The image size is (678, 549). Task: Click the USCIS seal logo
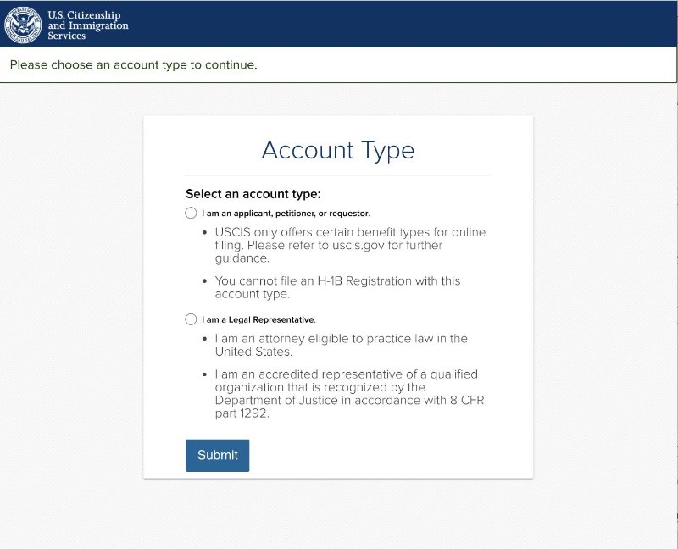pos(23,25)
